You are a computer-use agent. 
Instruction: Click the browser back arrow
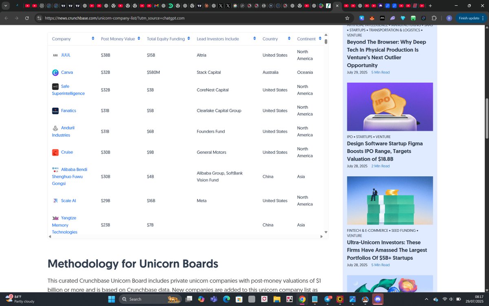tap(6, 18)
